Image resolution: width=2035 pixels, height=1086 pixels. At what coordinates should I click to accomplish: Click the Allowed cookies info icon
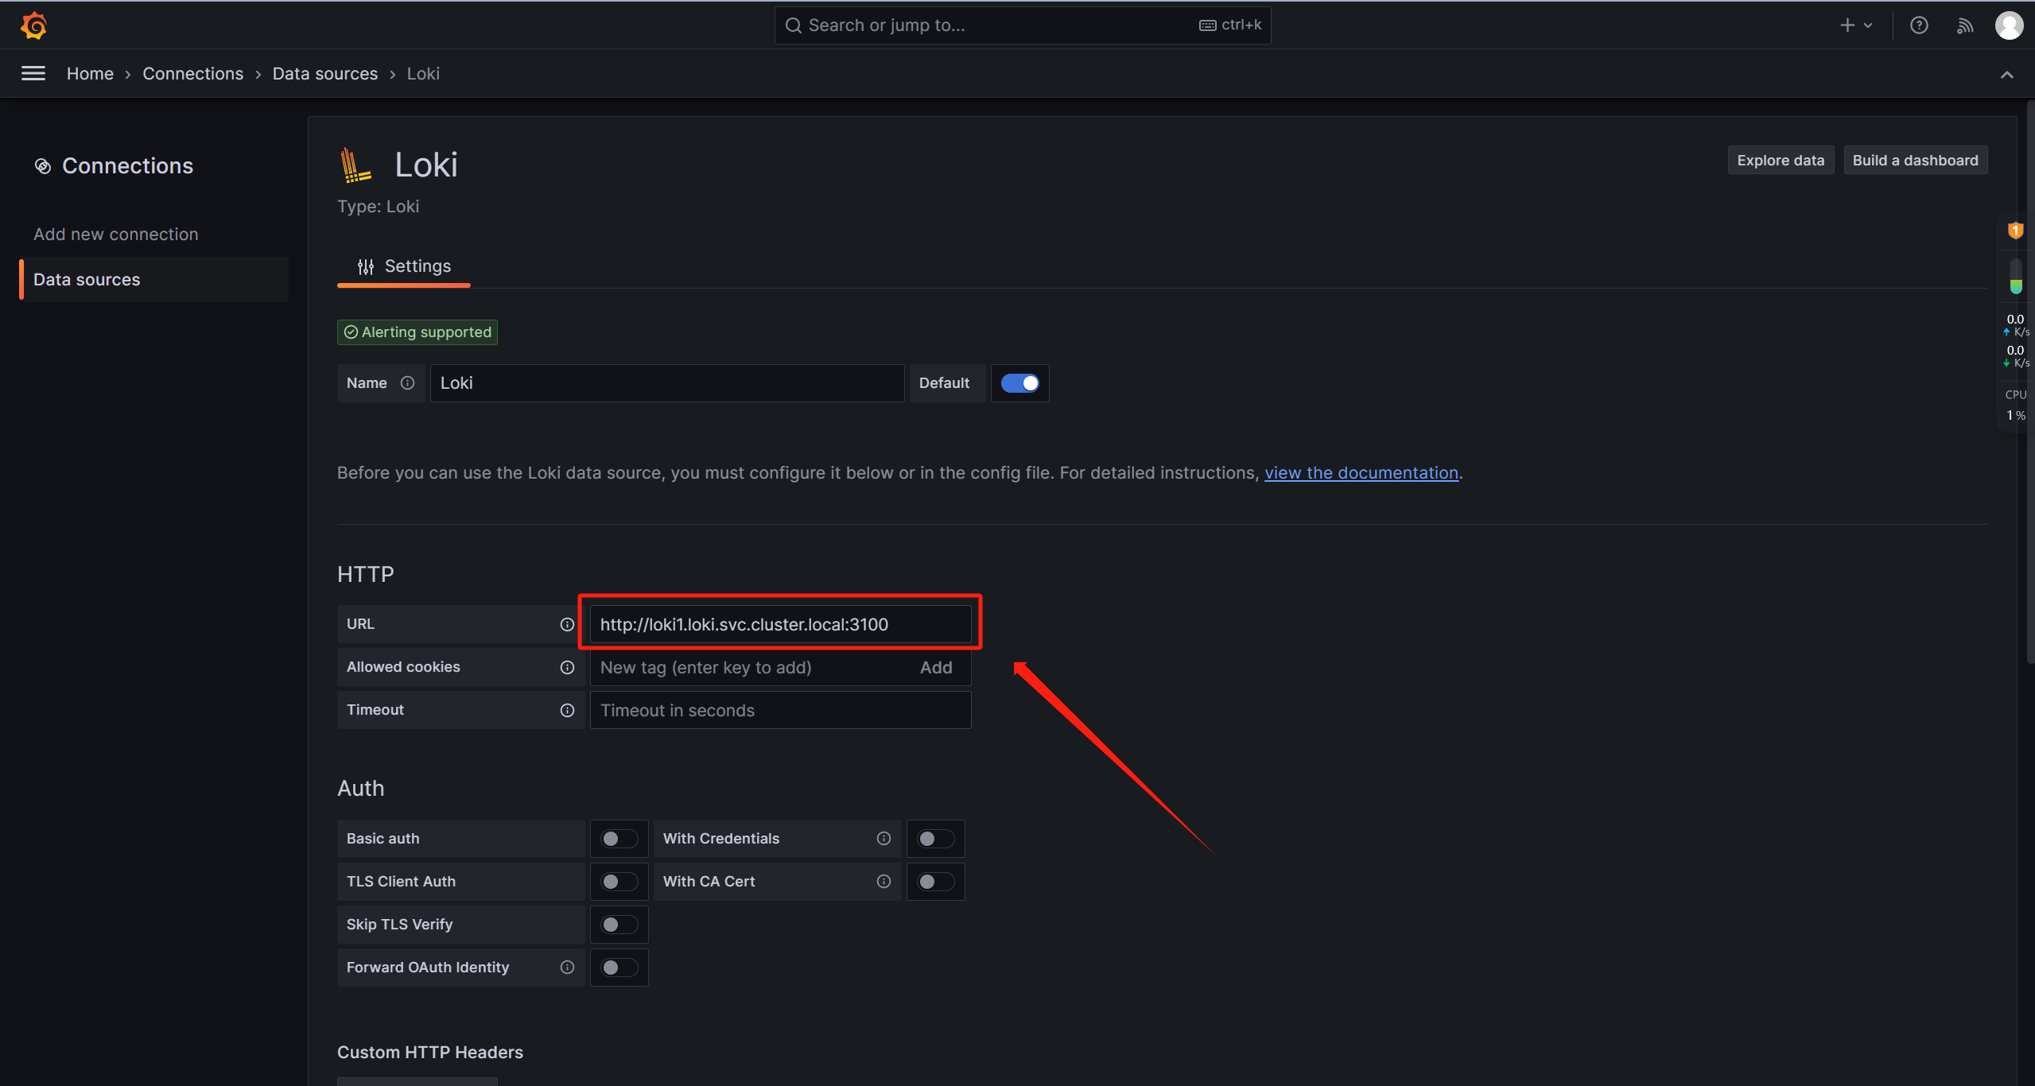pos(567,667)
